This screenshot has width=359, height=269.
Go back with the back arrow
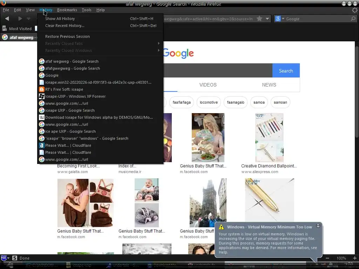(7, 19)
